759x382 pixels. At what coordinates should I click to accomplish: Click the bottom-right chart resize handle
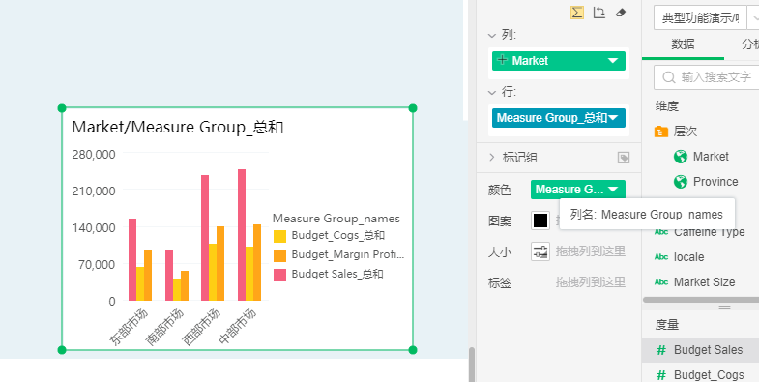413,350
